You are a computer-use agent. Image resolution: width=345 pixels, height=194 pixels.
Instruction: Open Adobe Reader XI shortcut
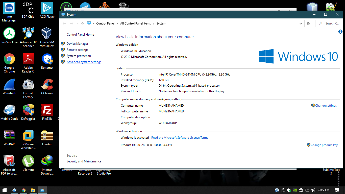pos(28,63)
